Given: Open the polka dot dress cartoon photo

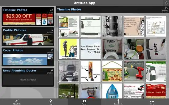Looking at the screenshot, I should (134, 26).
